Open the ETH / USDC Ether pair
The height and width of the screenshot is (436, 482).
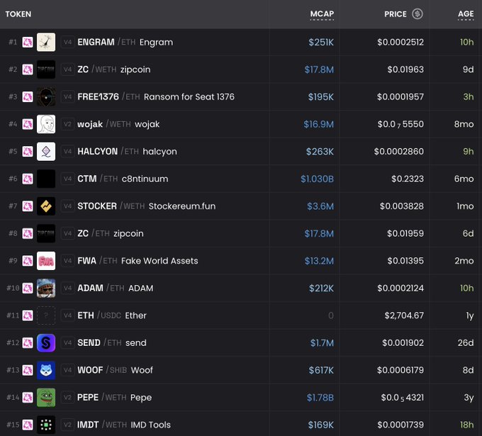[112, 315]
